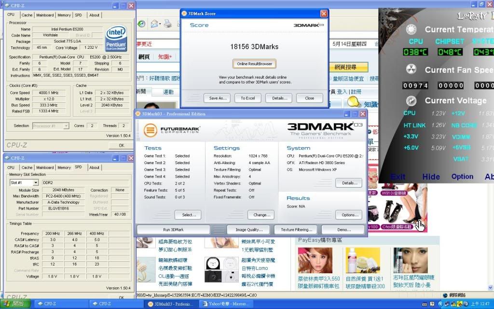This screenshot has height=309, width=494.
Task: Click Select button under Tests
Action: click(188, 215)
